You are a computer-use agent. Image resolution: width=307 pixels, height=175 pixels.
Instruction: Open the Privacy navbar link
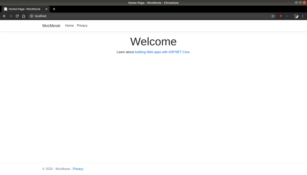[x=82, y=26]
